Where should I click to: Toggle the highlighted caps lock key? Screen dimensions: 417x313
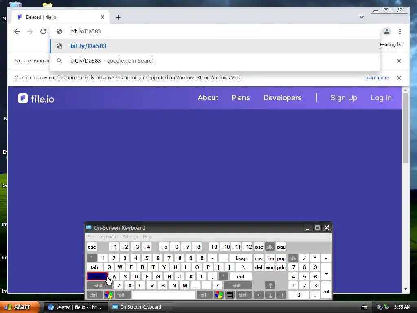[97, 277]
